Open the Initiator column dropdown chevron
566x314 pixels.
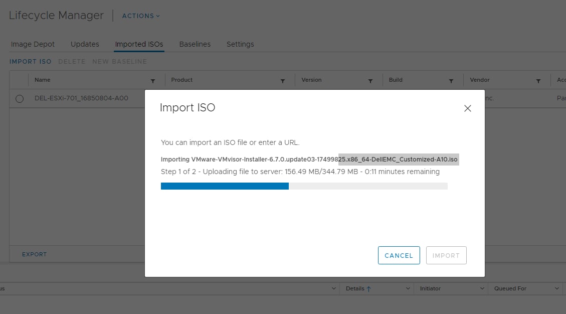tap(482, 288)
